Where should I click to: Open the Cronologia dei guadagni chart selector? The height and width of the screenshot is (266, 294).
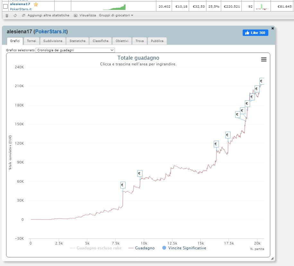click(75, 50)
